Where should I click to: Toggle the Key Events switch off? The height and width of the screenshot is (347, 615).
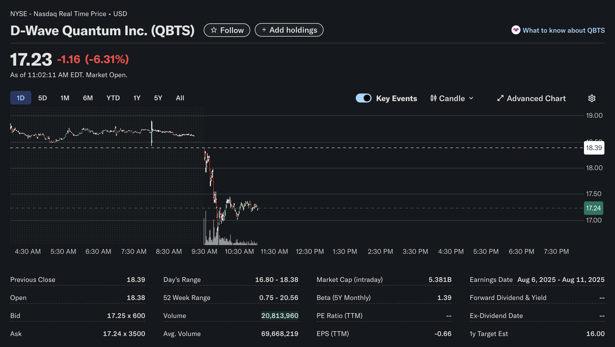(x=363, y=98)
